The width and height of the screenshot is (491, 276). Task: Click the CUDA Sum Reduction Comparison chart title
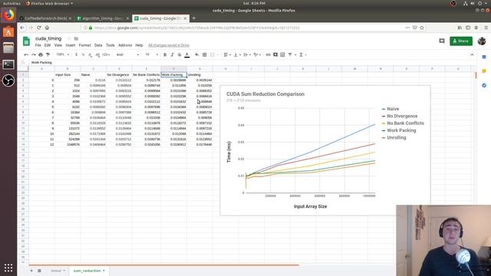[x=265, y=94]
